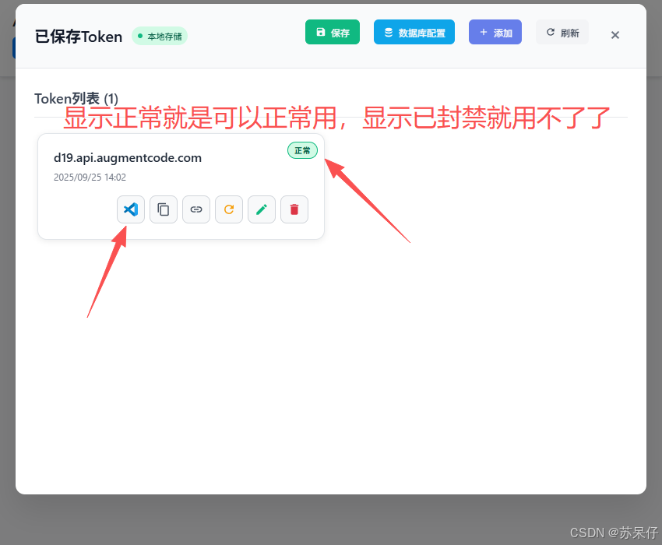Click the circular arrow icon on 刷新 button

(550, 31)
